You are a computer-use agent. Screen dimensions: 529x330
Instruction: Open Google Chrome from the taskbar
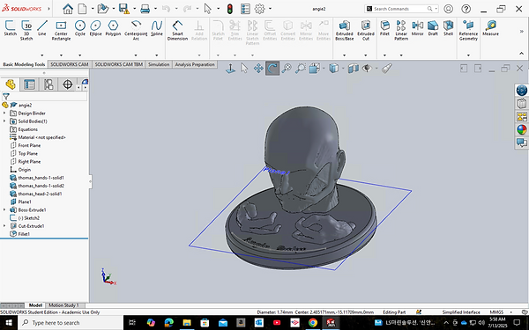313,323
